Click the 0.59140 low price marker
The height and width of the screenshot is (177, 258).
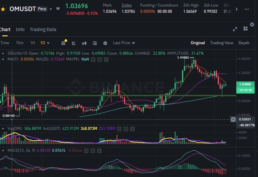[x=9, y=116]
